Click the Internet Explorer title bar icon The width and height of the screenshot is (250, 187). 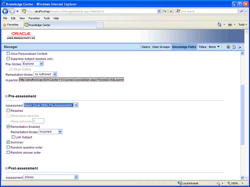tap(4, 4)
